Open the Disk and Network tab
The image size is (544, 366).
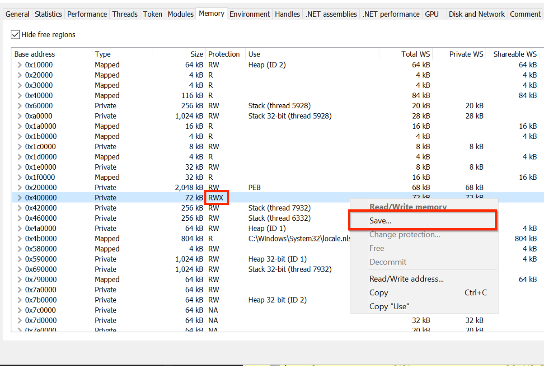[x=477, y=14]
